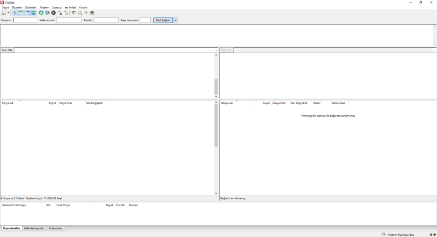The height and width of the screenshot is (237, 437).
Task: Open the Aktarım menu
Action: (44, 7)
